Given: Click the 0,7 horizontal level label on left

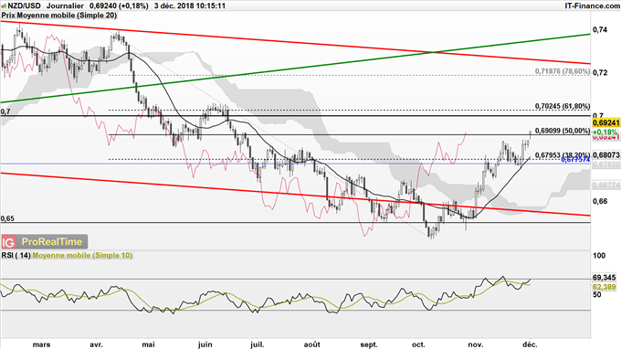Looking at the screenshot, I should tap(5, 112).
